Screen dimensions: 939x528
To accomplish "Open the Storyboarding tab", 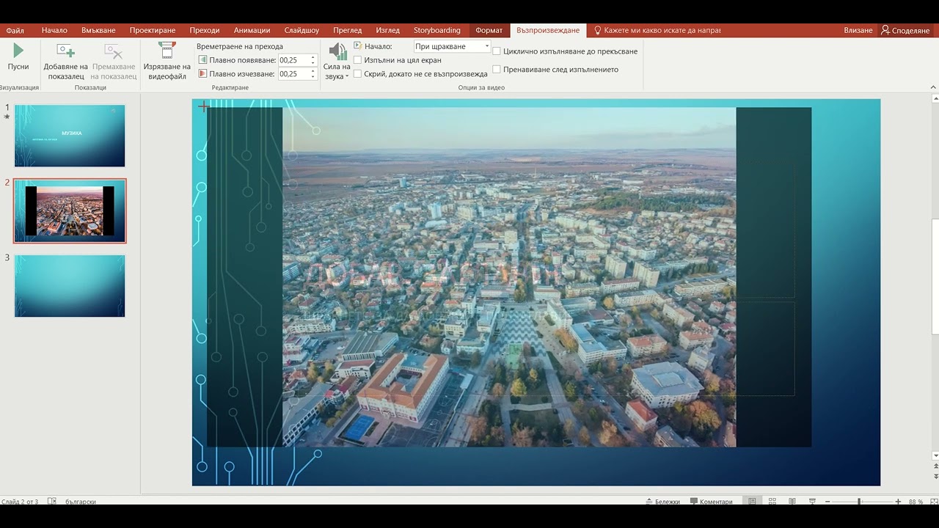I will point(437,31).
